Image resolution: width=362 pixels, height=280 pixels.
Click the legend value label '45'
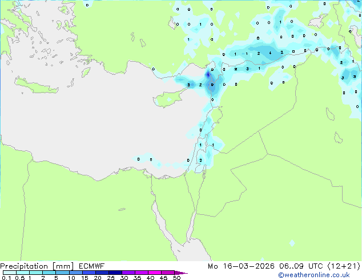(x=163, y=278)
